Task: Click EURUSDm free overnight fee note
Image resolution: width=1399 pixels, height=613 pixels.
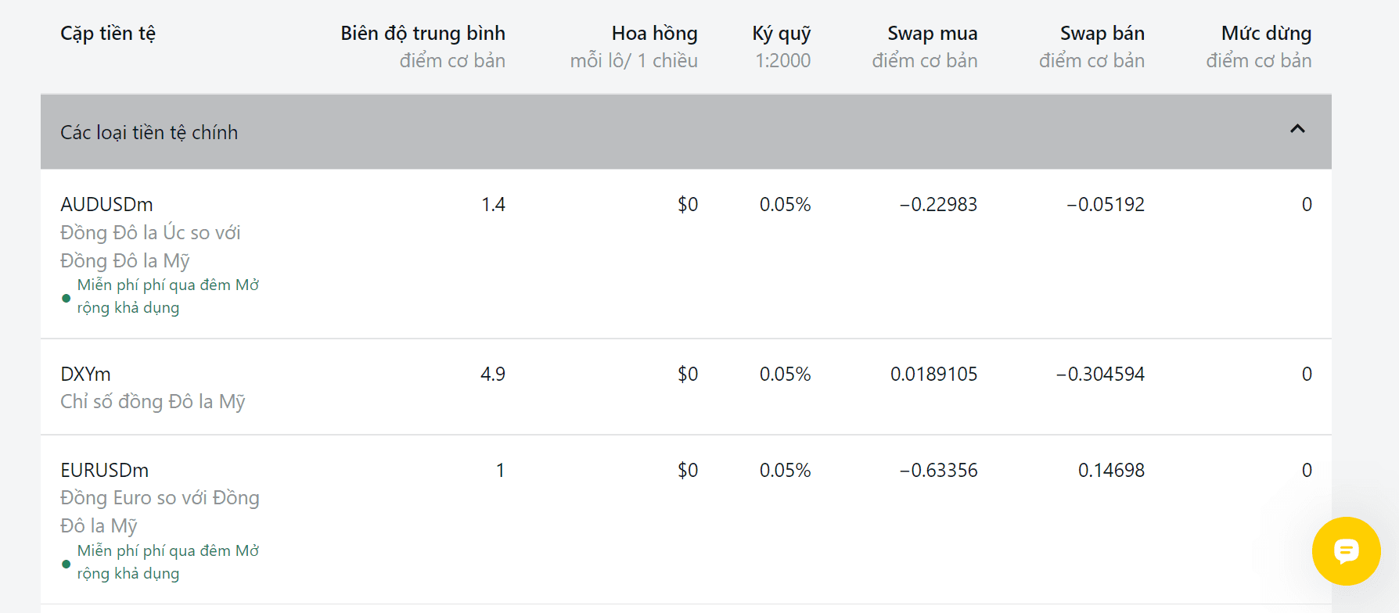Action: (167, 562)
